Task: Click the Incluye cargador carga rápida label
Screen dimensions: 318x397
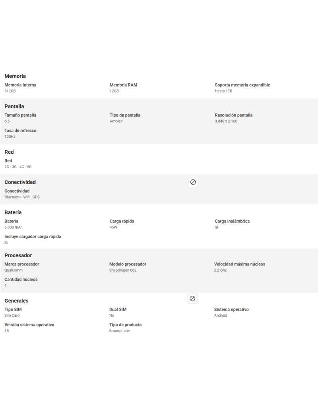Action: [33, 237]
